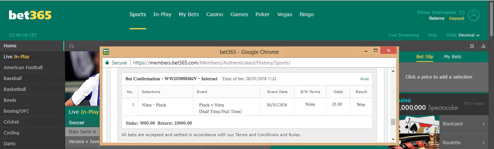
Task: Click the Roulette wheel thumbnail
Action: [420, 142]
